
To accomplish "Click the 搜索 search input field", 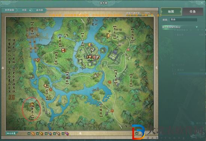I will (x=184, y=19).
